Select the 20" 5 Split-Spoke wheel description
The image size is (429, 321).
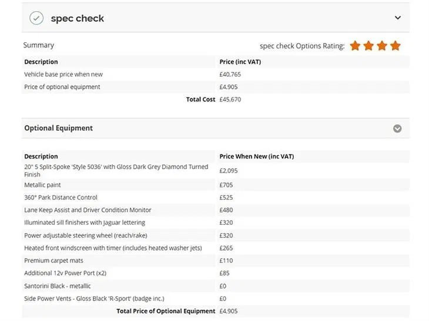click(x=116, y=171)
